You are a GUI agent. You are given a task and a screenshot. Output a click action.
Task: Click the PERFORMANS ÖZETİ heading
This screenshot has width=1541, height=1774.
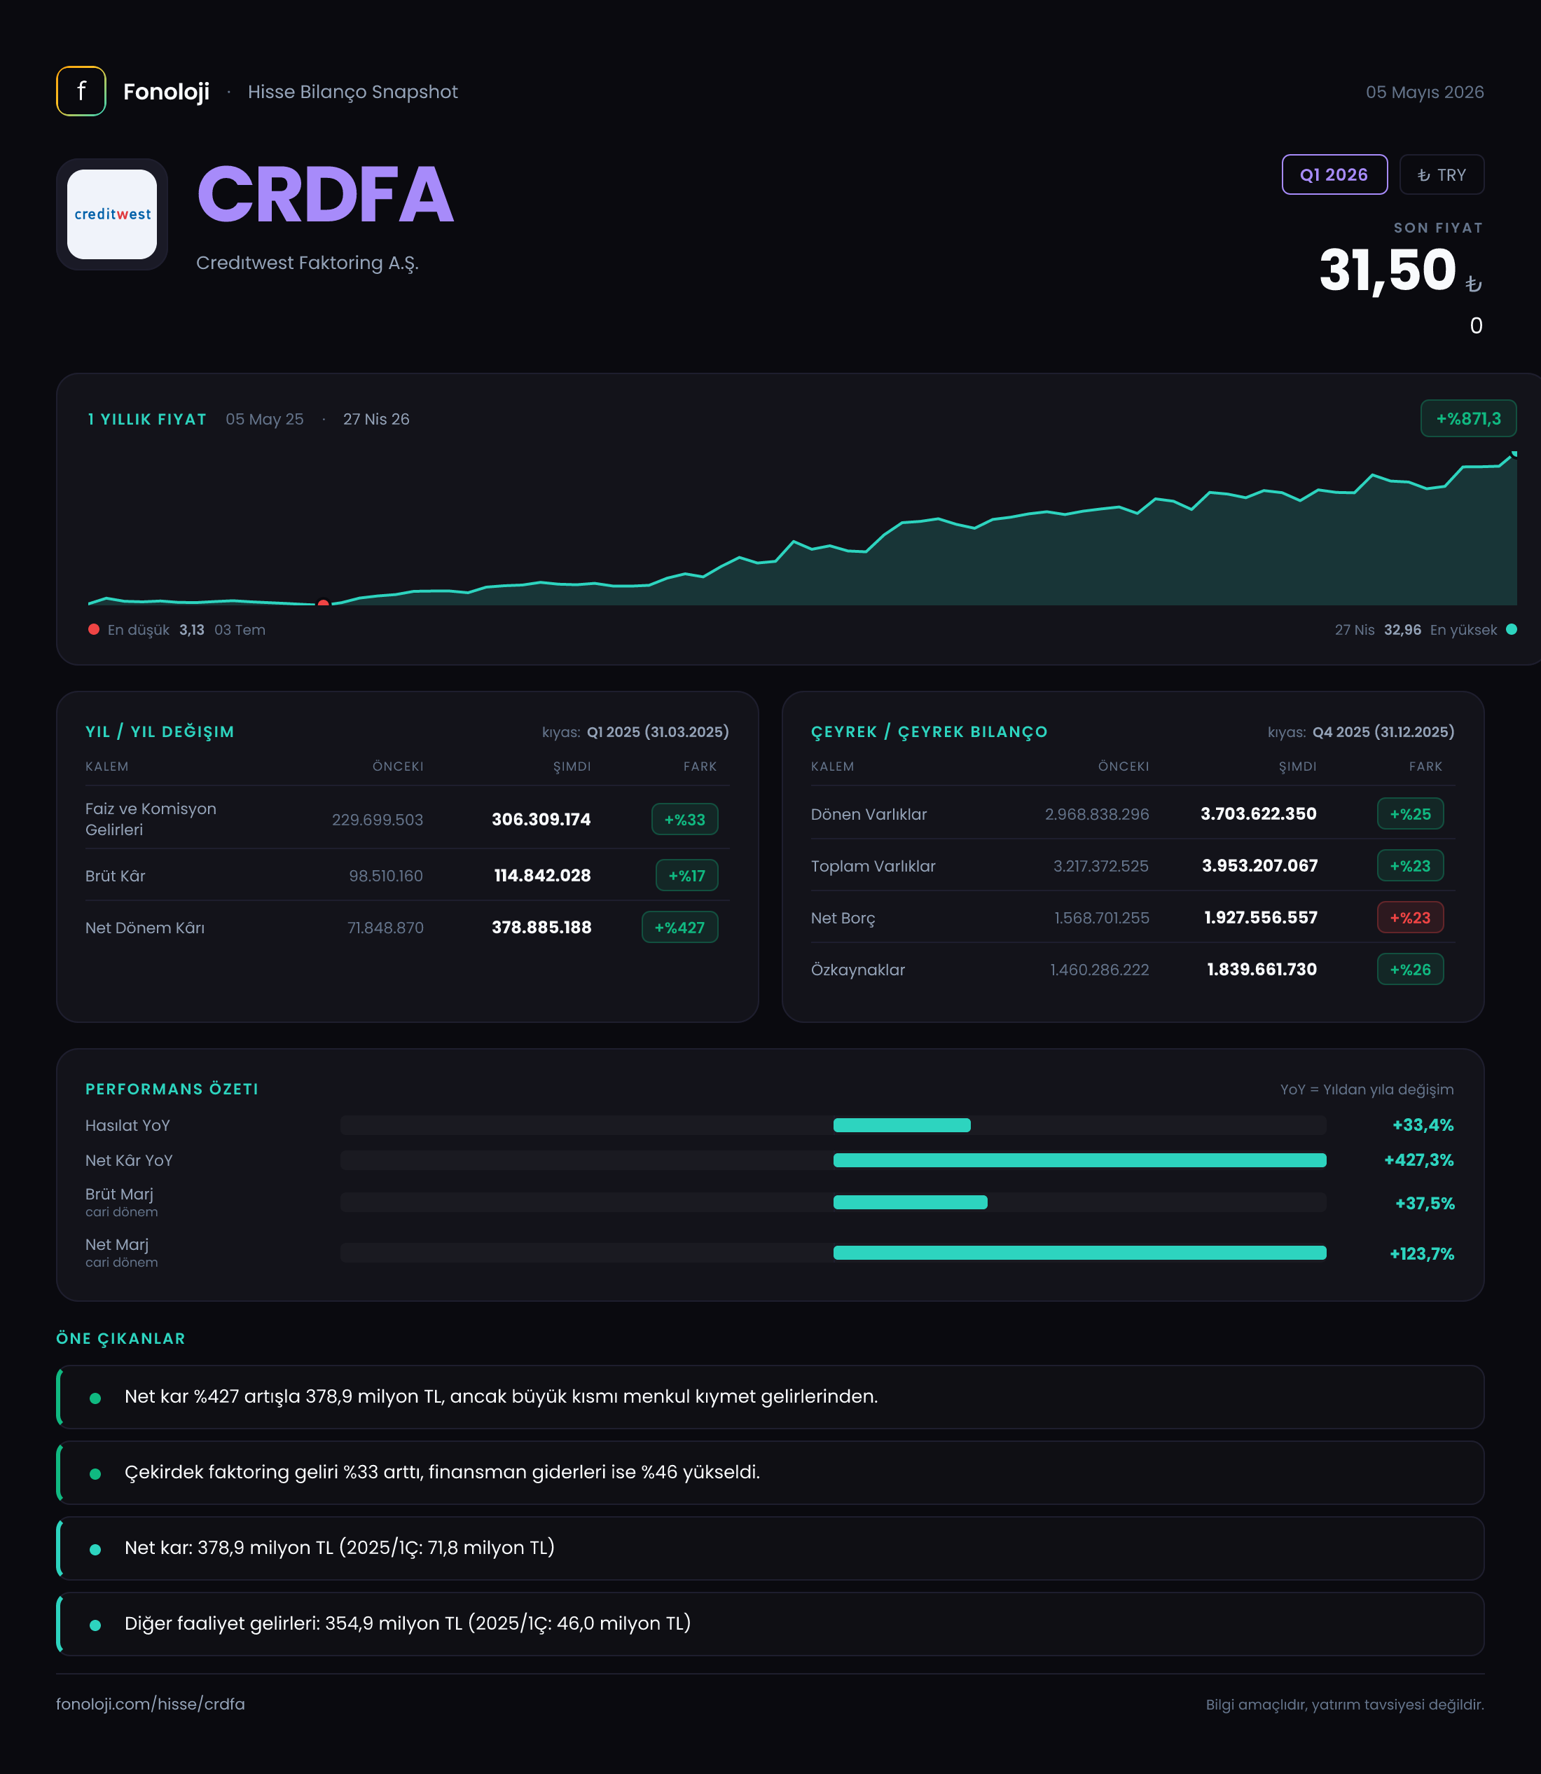(x=172, y=1089)
